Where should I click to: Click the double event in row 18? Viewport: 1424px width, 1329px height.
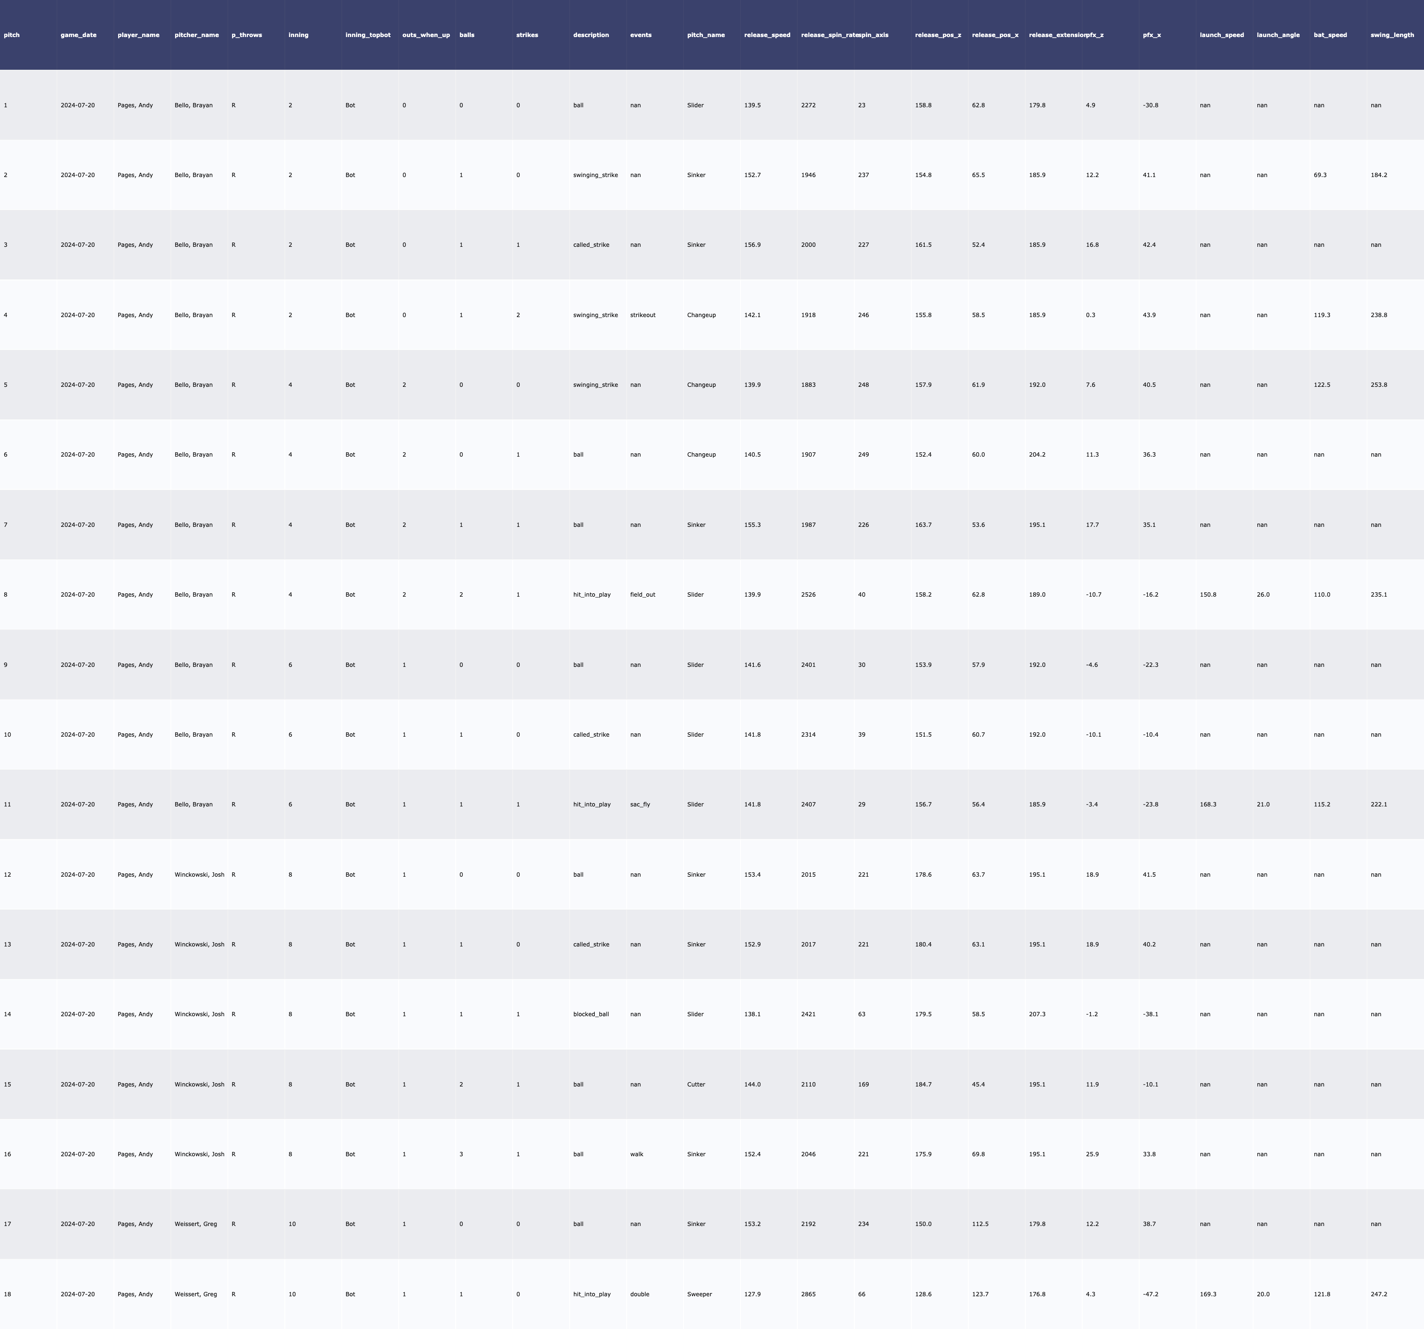click(639, 1294)
